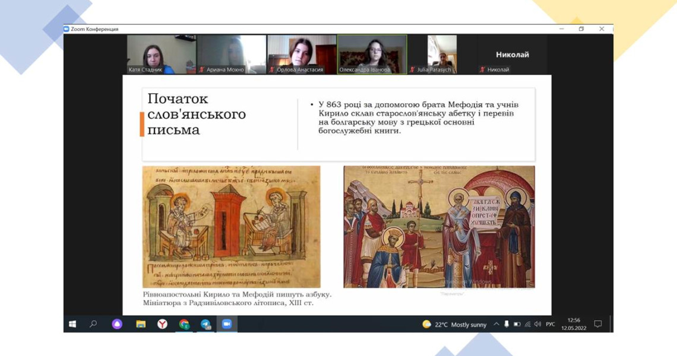Click muted mic icon beside Николай label

pos(483,69)
